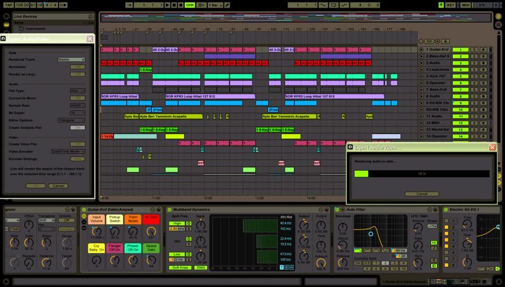Click Cancel in Export settings dialog

(58, 186)
